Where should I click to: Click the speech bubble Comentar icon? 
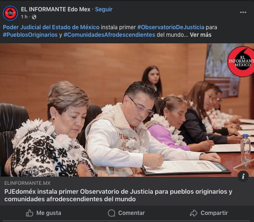(111, 213)
